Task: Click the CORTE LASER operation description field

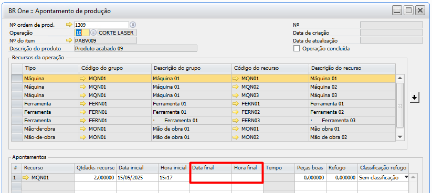Action: click(117, 33)
